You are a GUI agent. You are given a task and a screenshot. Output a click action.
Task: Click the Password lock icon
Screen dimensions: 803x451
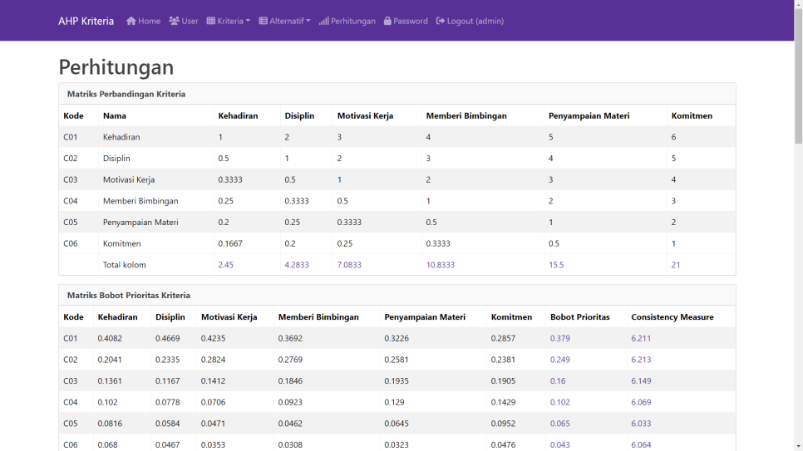pos(387,21)
